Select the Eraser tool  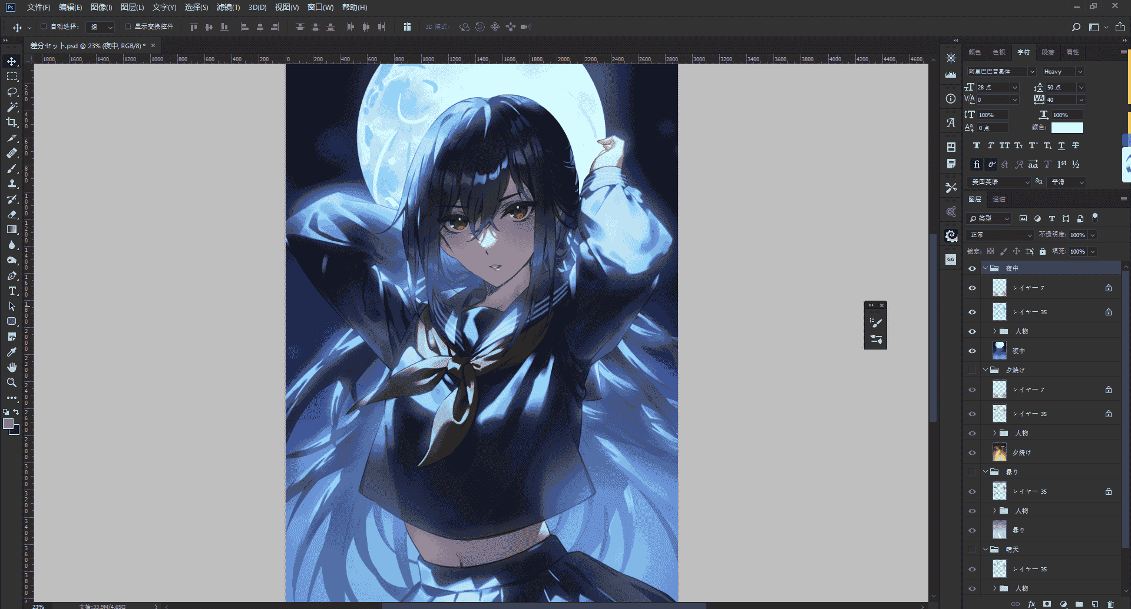12,214
